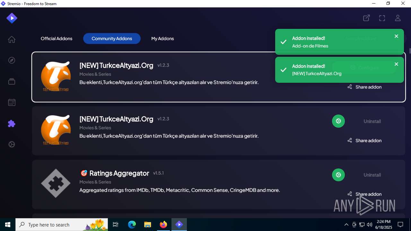The width and height of the screenshot is (411, 231).
Task: Click the Stremio logo in sidebar
Action: click(12, 18)
